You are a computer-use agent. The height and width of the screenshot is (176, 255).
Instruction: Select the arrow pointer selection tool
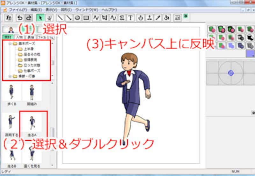(40, 18)
